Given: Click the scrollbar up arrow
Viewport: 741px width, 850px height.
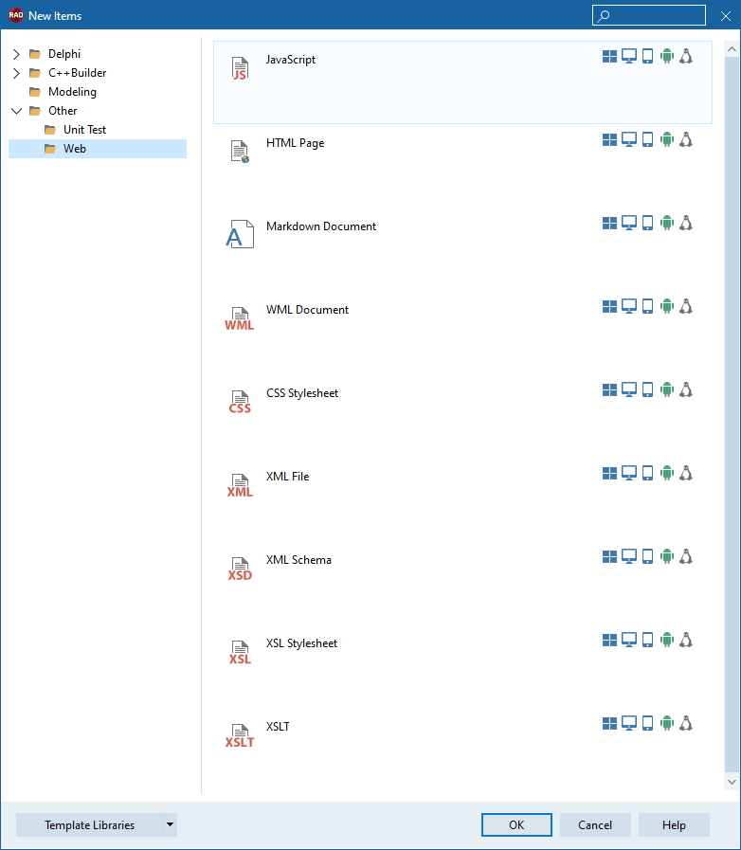Looking at the screenshot, I should click(732, 49).
